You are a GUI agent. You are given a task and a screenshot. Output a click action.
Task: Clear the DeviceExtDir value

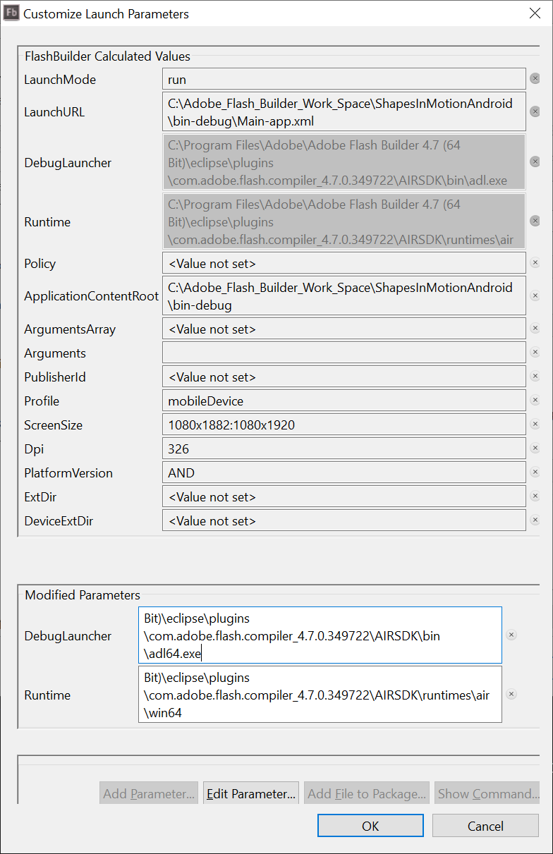click(x=535, y=520)
